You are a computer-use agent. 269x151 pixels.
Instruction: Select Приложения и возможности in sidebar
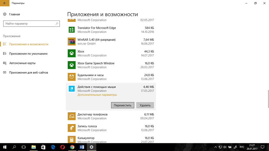coord(29,44)
